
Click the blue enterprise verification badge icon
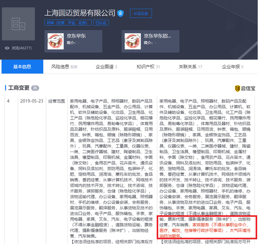121,13
